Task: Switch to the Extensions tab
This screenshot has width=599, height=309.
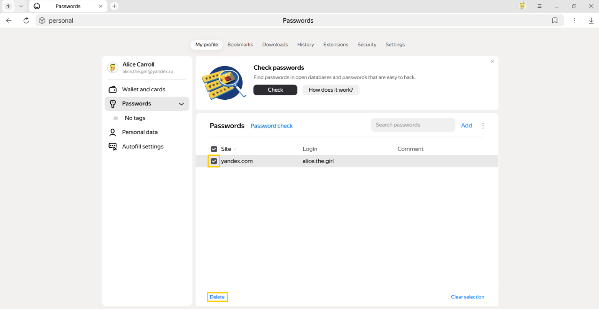Action: [336, 45]
